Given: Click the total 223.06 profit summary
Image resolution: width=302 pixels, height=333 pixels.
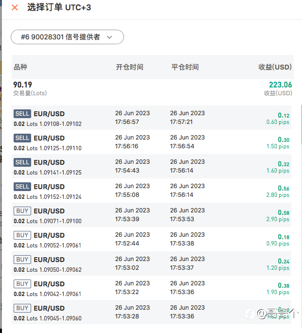Looking at the screenshot, I should (280, 85).
